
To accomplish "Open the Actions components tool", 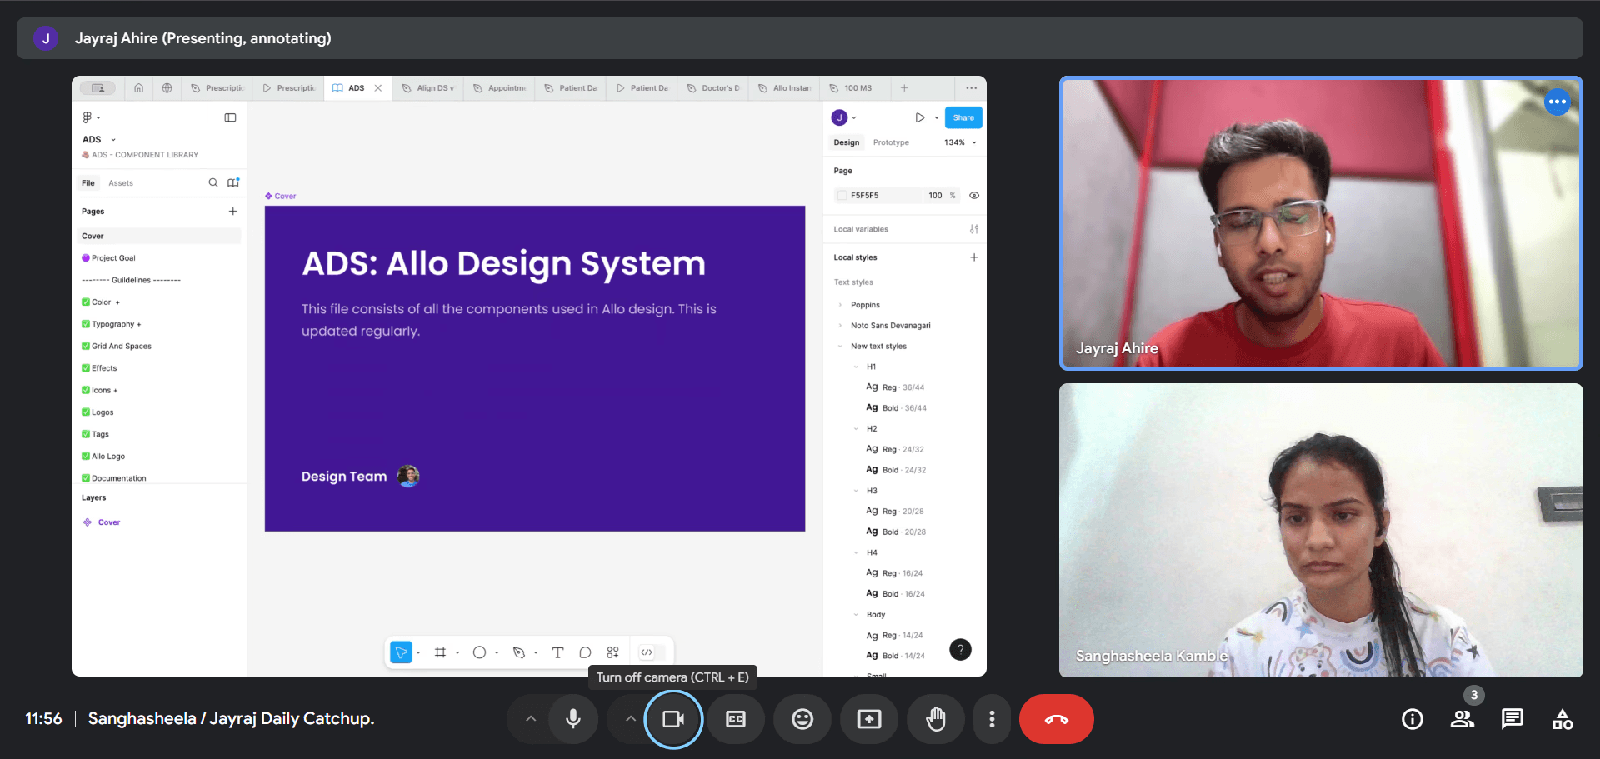I will 613,652.
